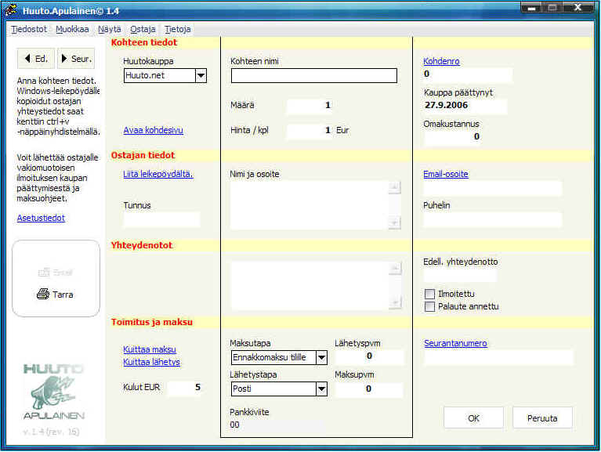This screenshot has height=452, width=601.
Task: Open the Ostaja menu
Action: 143,29
